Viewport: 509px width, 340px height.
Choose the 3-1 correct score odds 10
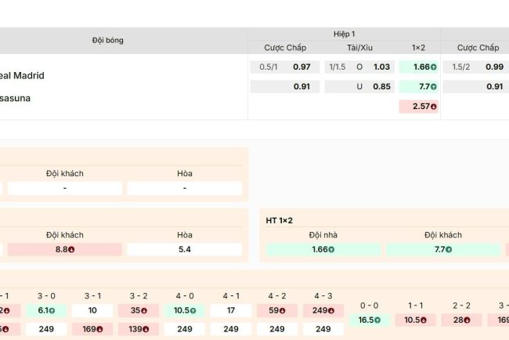coord(92,310)
